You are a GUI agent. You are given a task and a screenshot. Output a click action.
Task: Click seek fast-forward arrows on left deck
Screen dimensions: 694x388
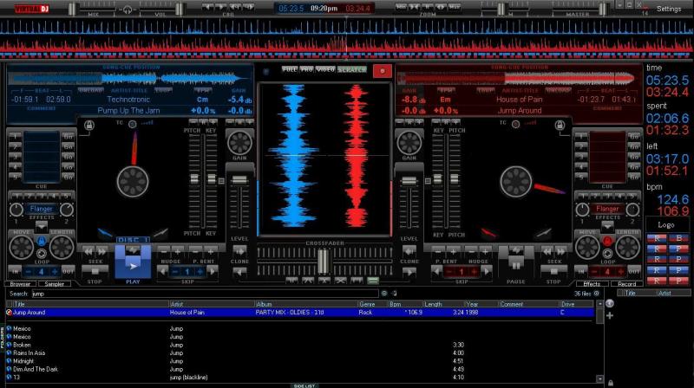pyautogui.click(x=101, y=251)
